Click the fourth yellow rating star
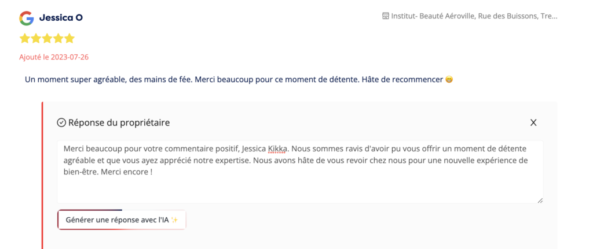This screenshot has height=249, width=593. point(58,39)
